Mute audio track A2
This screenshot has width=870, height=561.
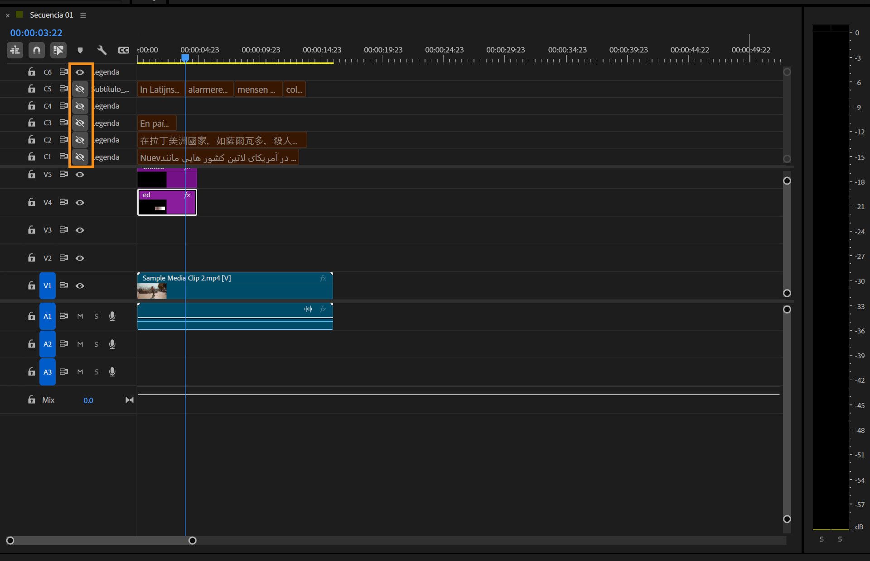click(x=80, y=344)
